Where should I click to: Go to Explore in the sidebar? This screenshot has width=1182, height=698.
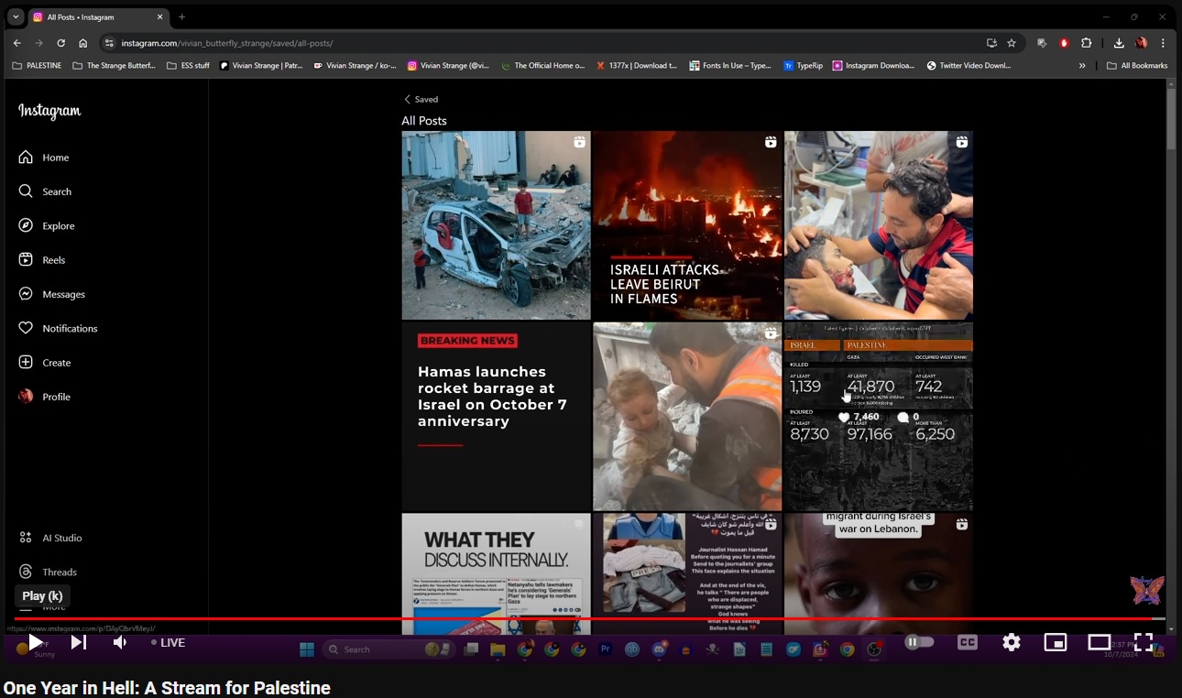(46, 225)
